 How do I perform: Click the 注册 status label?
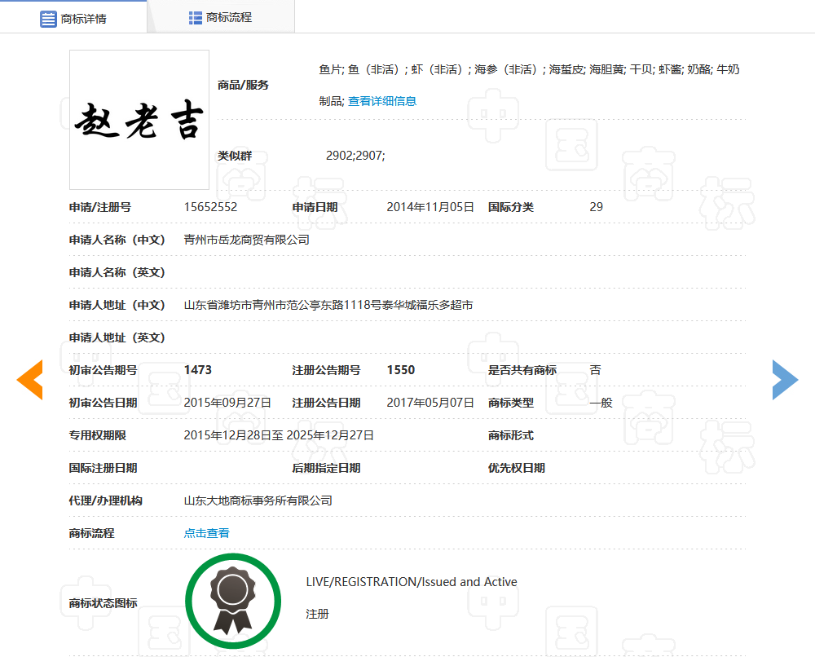[317, 613]
